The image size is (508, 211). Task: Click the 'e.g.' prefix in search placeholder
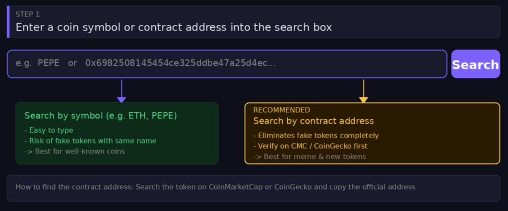pos(23,63)
